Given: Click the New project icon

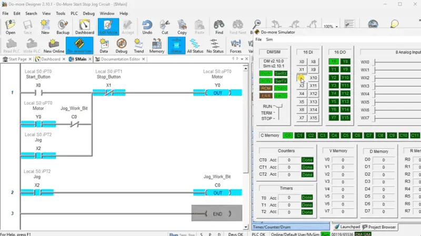Looking at the screenshot, I should (45, 27).
